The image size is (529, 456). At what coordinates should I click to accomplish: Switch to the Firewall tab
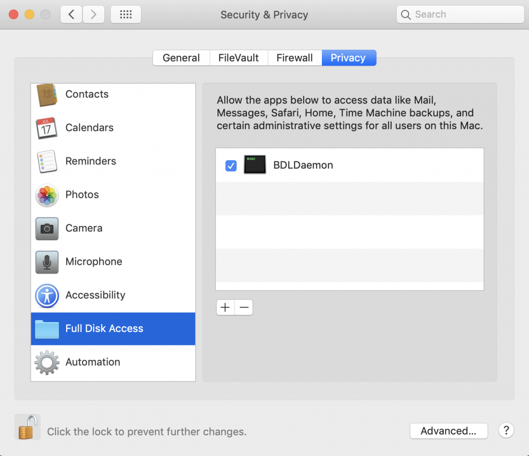294,58
